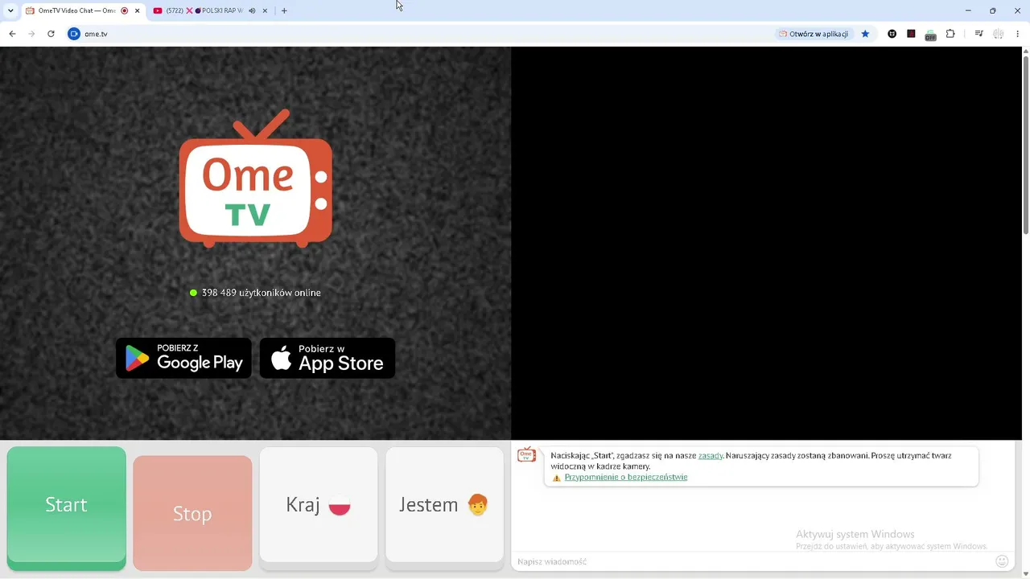
Task: Click the 398 489 użytkowników online text
Action: 262,293
